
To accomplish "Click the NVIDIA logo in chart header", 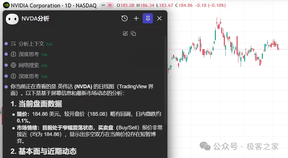I will pyautogui.click(x=6, y=5).
